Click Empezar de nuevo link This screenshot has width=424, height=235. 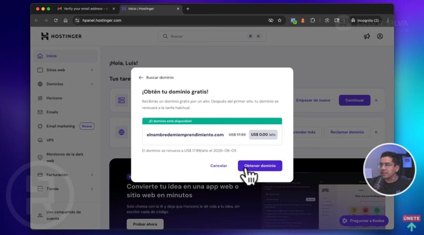click(x=313, y=100)
